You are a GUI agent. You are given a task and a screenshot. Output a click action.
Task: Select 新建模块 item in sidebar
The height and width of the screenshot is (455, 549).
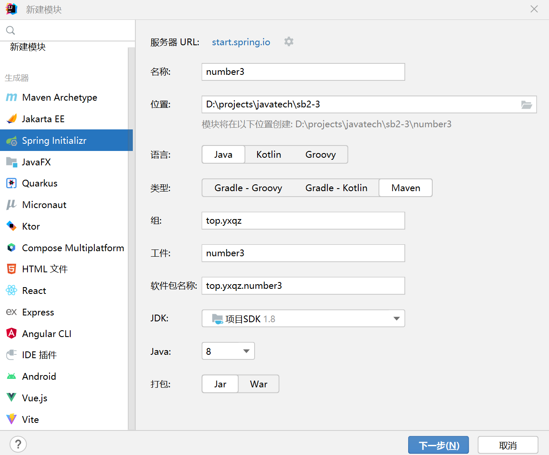[28, 47]
